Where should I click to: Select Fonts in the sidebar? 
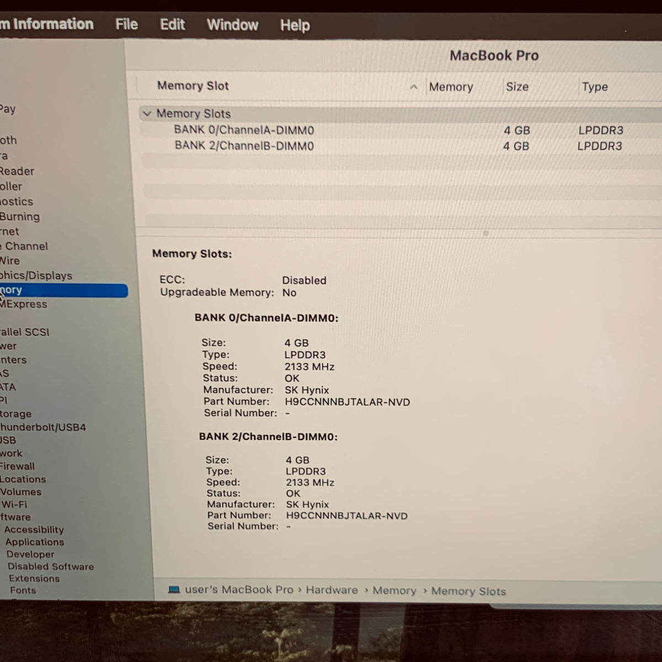(x=23, y=590)
